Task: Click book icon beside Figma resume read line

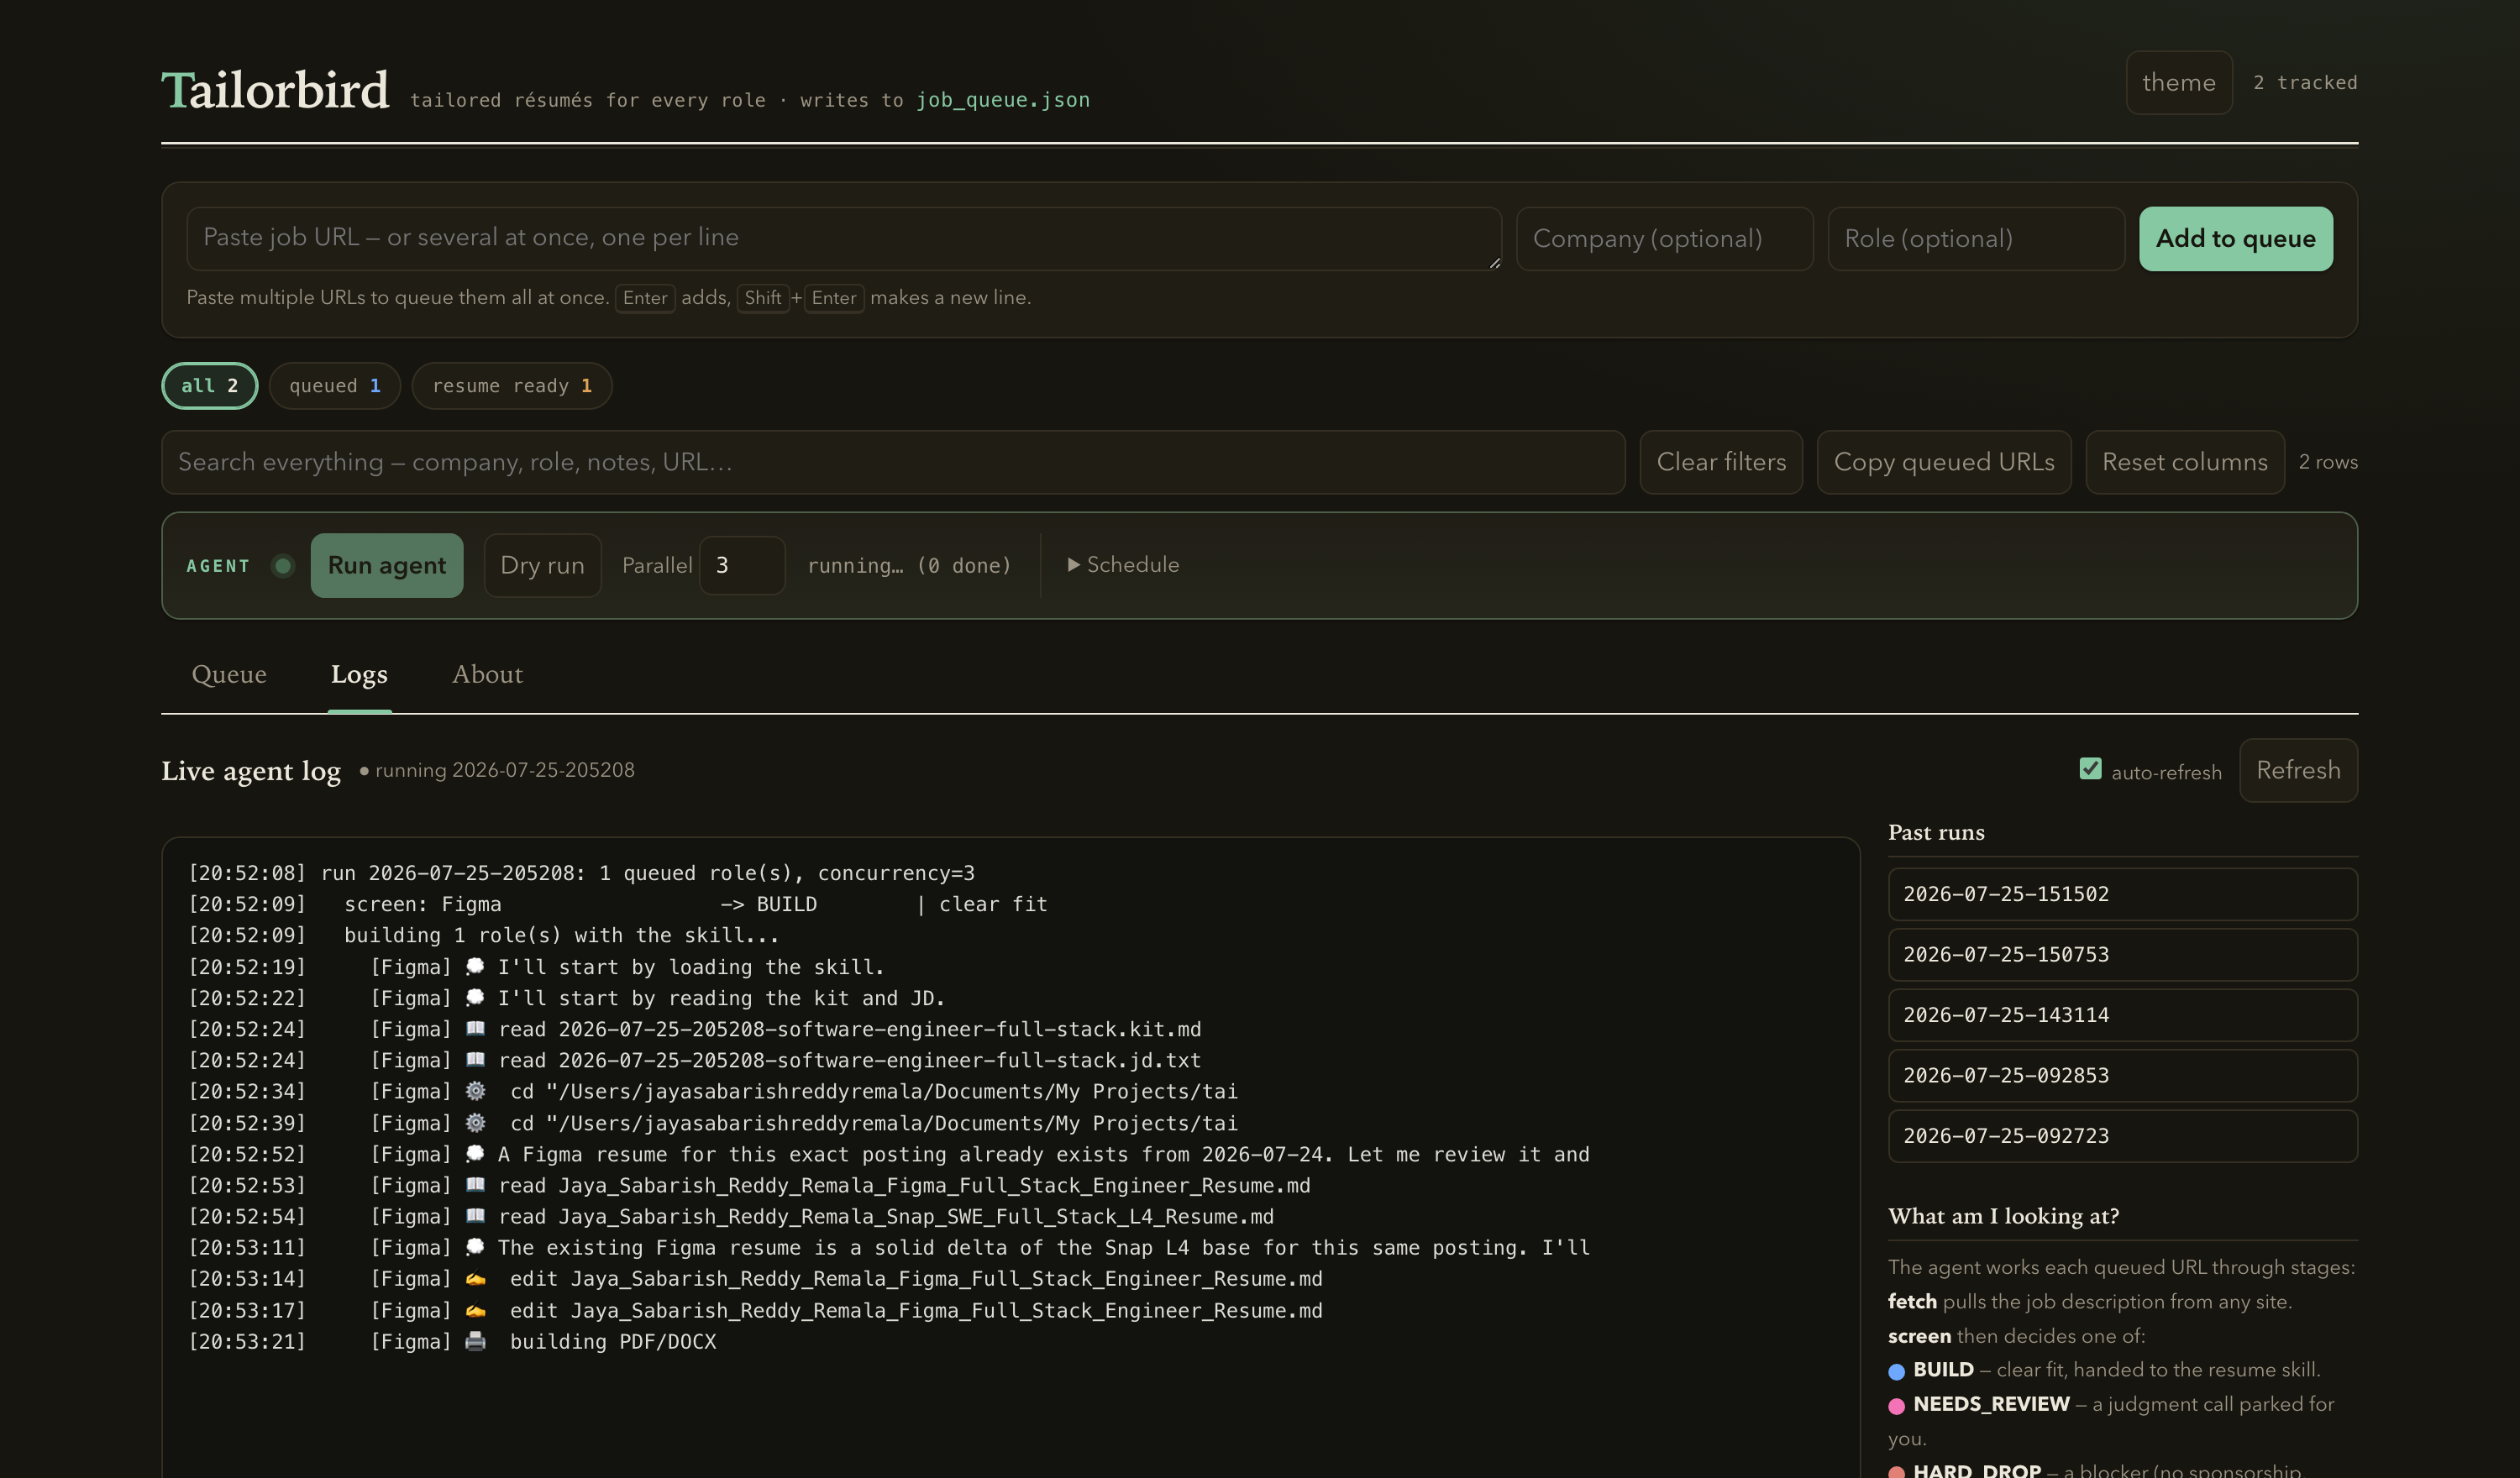Action: click(475, 1185)
